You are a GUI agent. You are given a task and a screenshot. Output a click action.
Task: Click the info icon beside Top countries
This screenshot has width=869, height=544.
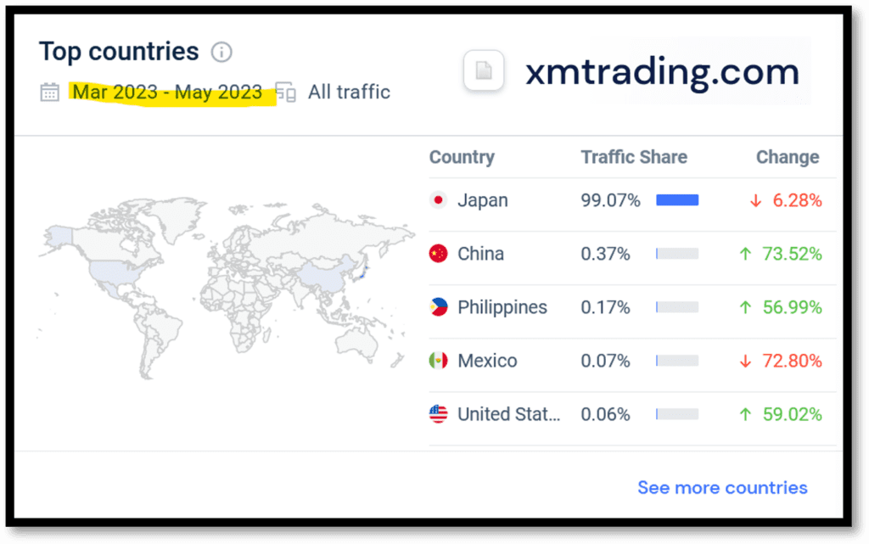(220, 52)
